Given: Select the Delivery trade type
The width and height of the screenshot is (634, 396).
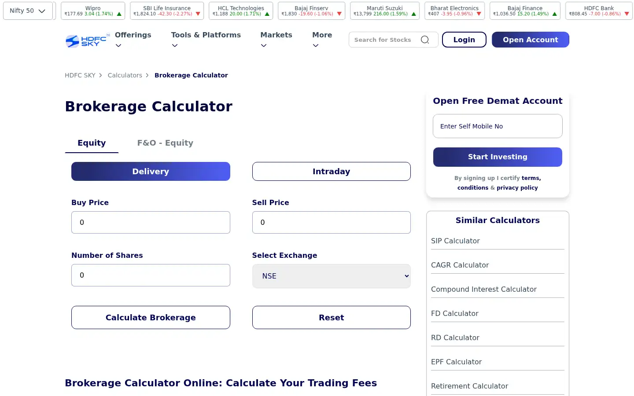Looking at the screenshot, I should (151, 172).
